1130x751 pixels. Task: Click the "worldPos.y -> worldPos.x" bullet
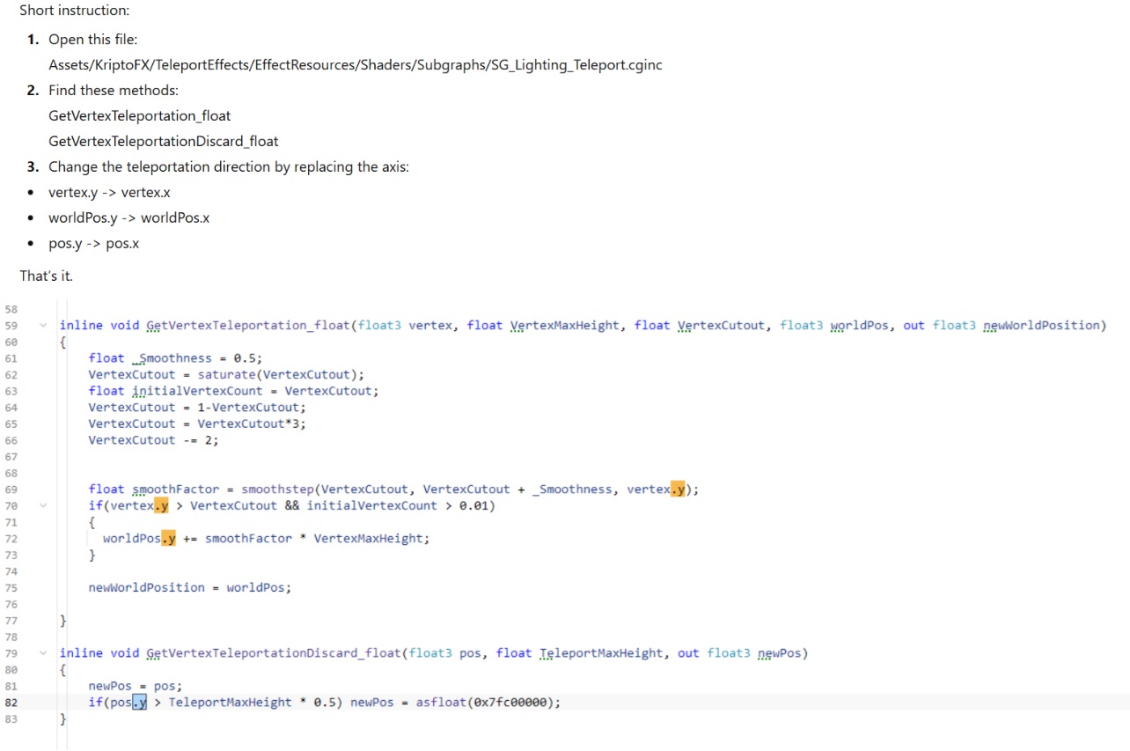click(128, 217)
